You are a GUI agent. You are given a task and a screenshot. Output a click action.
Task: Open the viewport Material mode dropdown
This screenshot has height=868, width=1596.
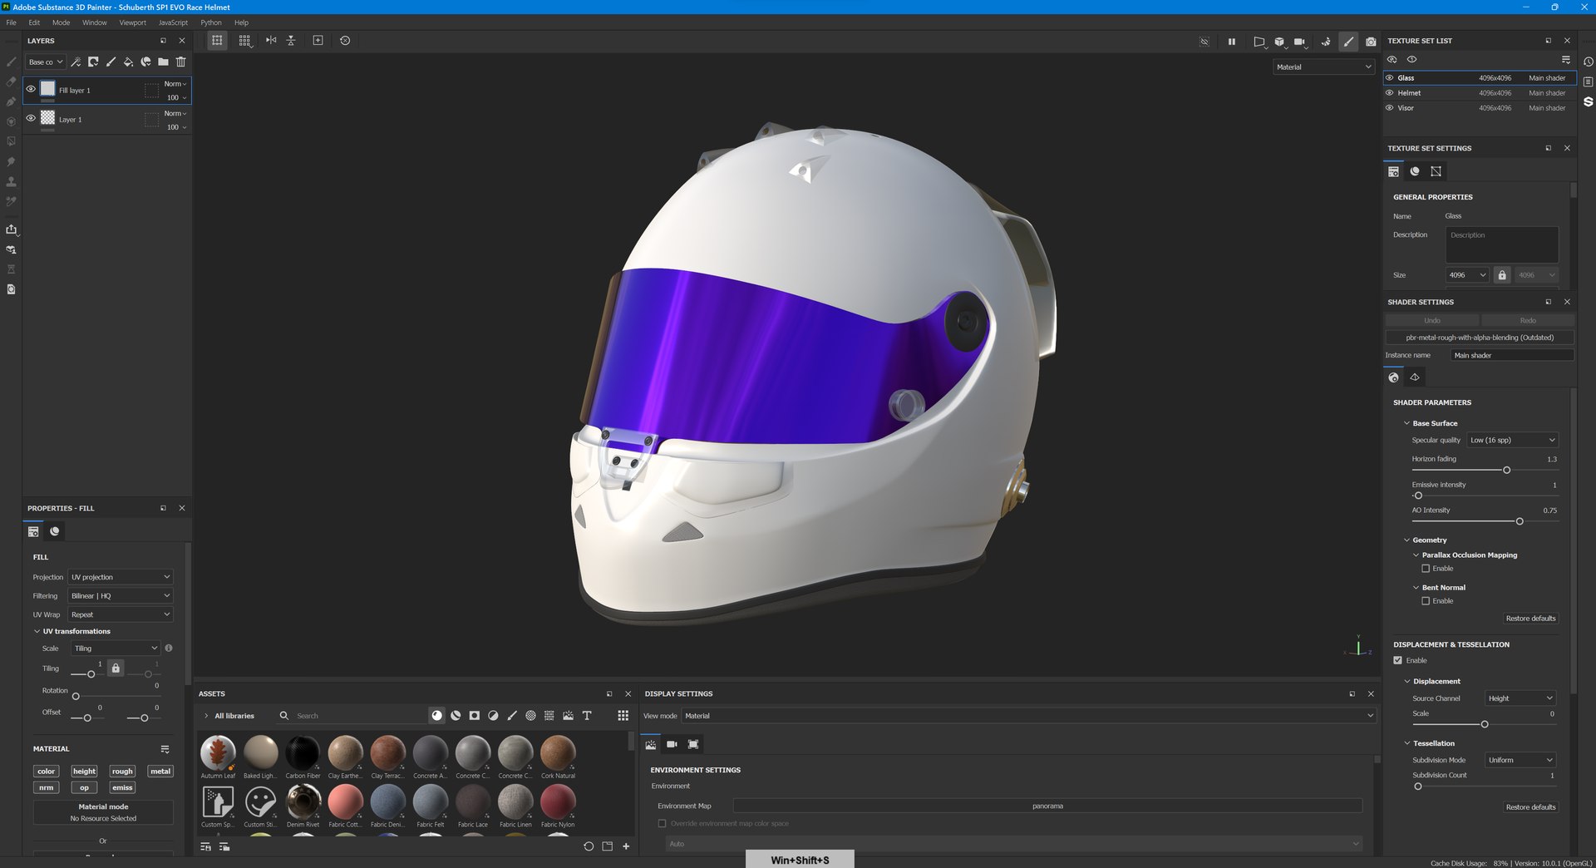pyautogui.click(x=1324, y=67)
